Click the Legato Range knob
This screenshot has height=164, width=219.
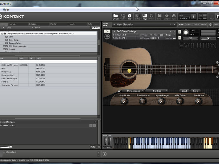(161, 101)
